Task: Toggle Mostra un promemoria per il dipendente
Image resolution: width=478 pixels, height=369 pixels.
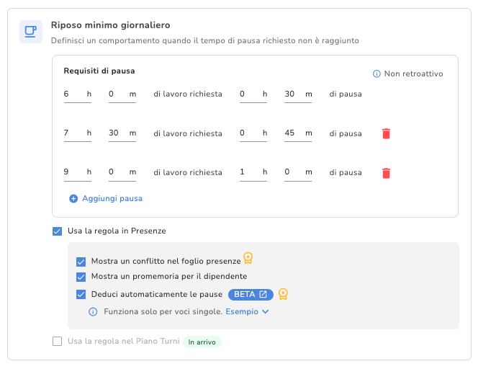Action: (x=81, y=277)
